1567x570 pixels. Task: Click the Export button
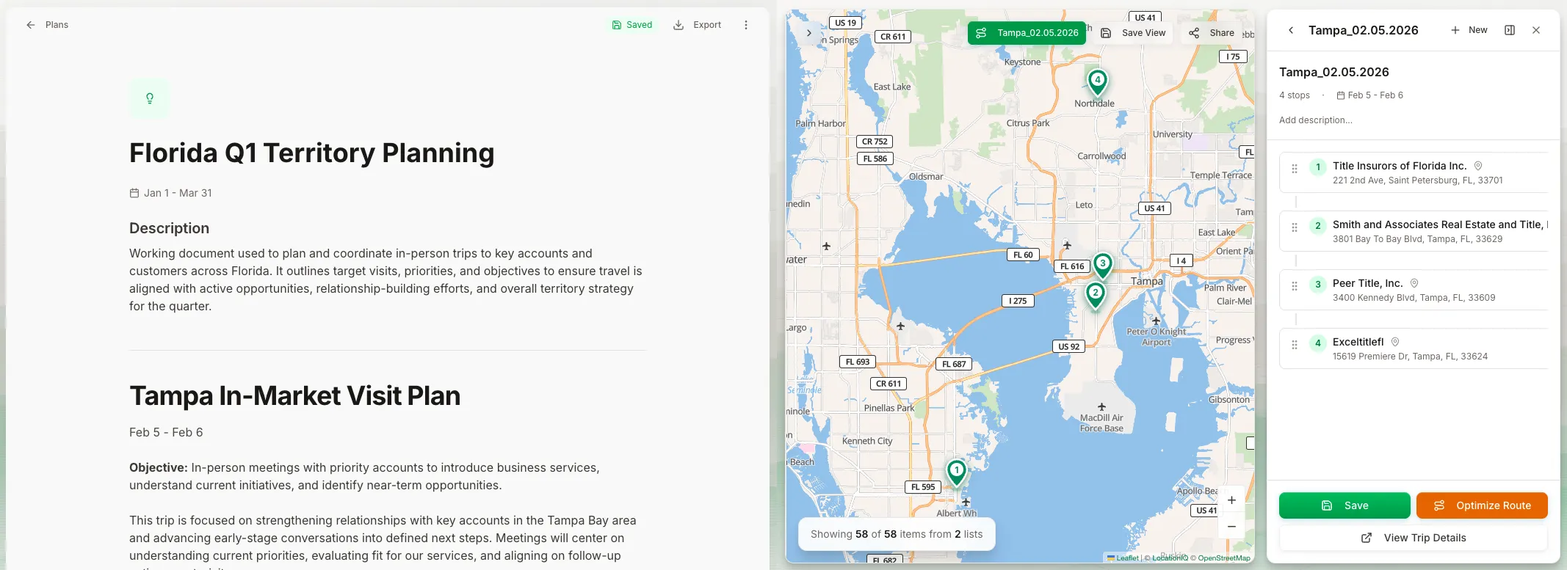[x=698, y=25]
